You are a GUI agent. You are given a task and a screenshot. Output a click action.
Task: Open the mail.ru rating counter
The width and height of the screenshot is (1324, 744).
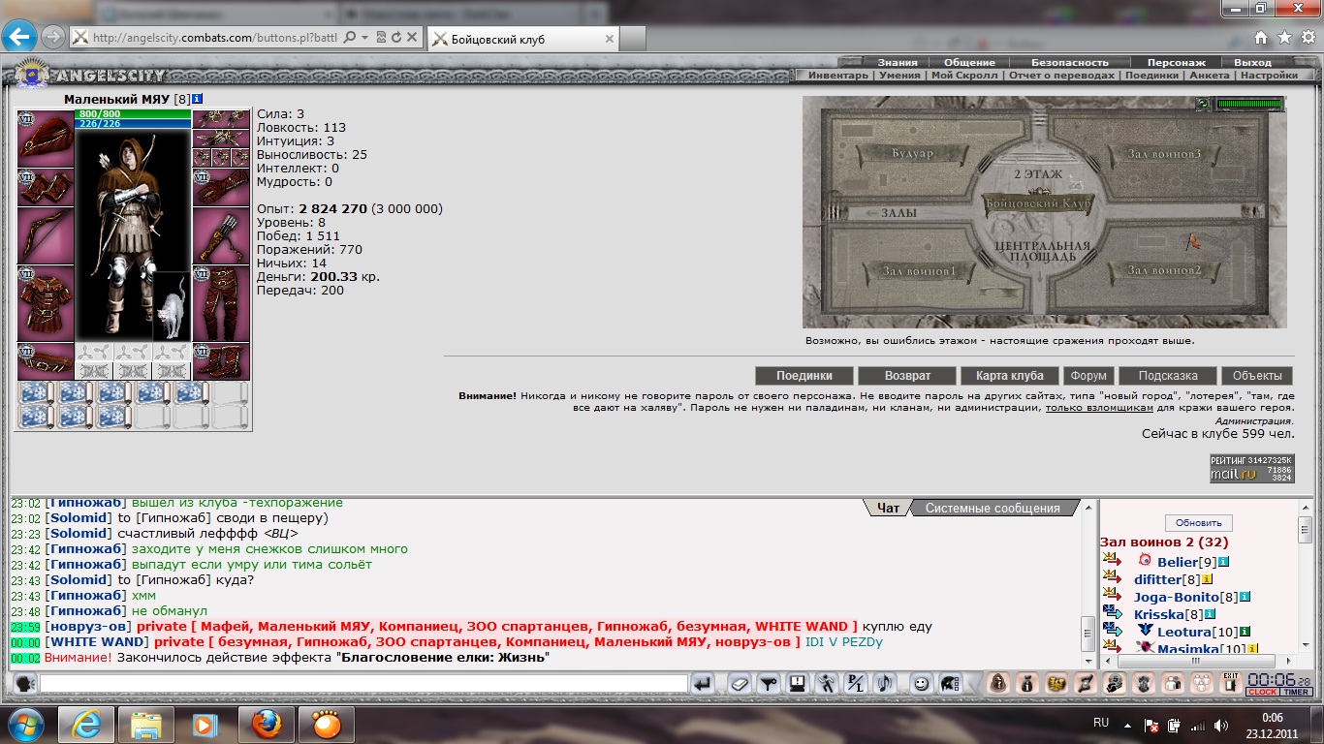1251,468
